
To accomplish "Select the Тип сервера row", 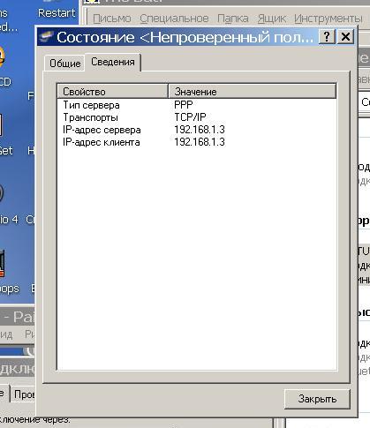I will (x=197, y=105).
